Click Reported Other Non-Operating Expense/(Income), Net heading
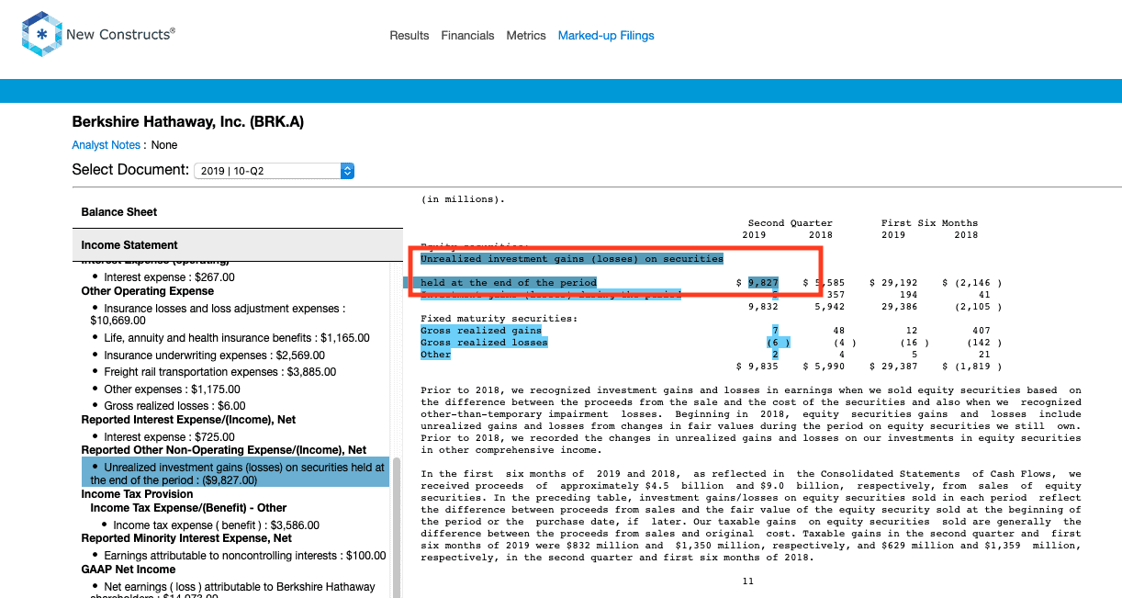 [224, 450]
